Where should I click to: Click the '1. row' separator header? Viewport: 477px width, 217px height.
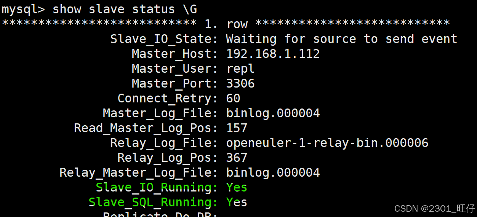click(x=226, y=24)
